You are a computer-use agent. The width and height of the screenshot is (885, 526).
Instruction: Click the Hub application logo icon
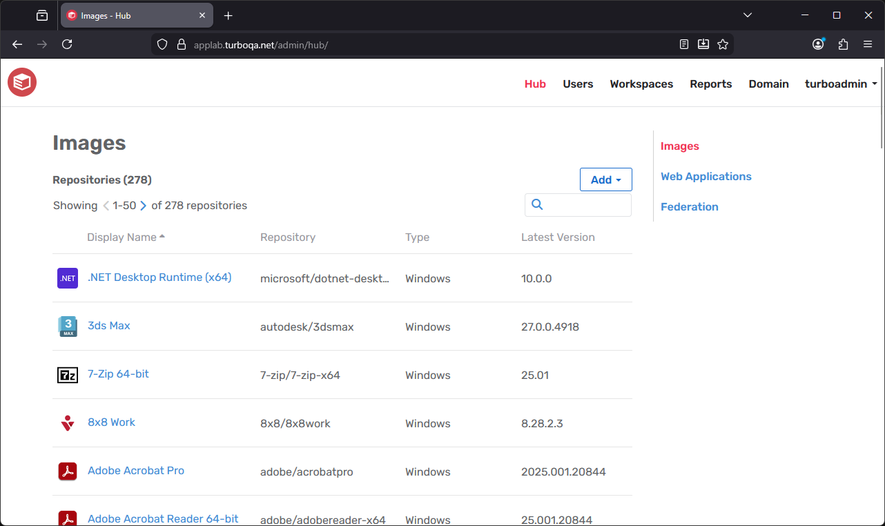(21, 82)
